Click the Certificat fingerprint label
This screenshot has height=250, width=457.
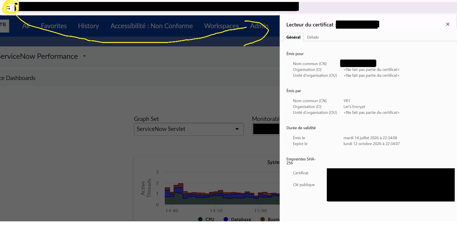tap(301, 173)
